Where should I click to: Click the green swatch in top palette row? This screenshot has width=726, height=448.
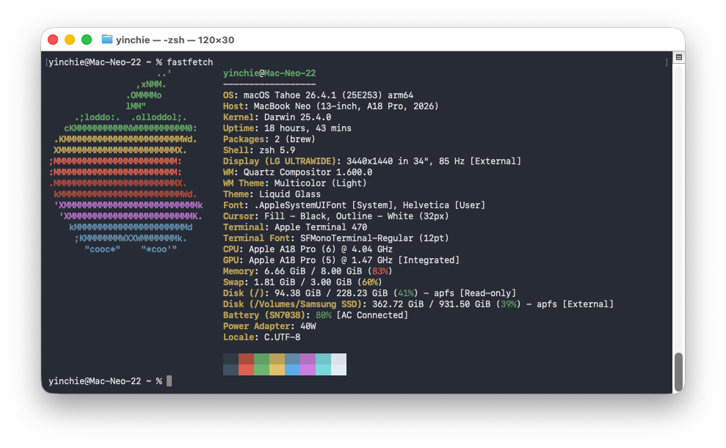(261, 359)
